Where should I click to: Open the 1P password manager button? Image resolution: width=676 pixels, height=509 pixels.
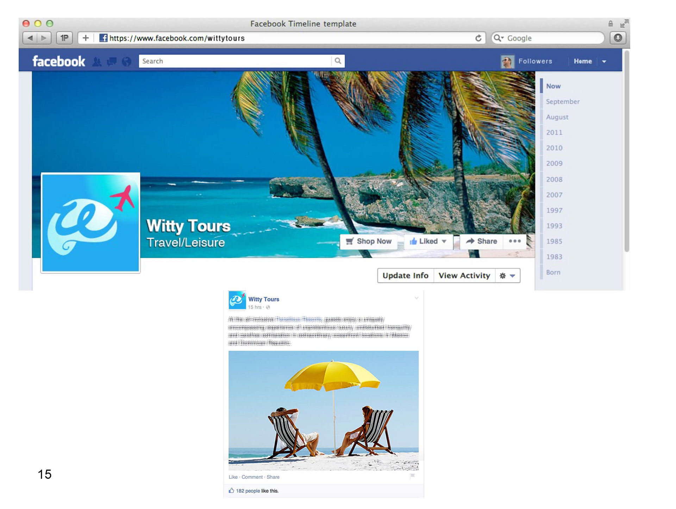tap(64, 38)
